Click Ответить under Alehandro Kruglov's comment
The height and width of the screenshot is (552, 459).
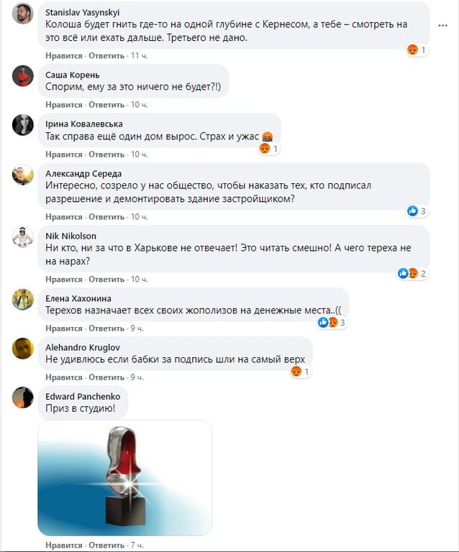pos(106,377)
